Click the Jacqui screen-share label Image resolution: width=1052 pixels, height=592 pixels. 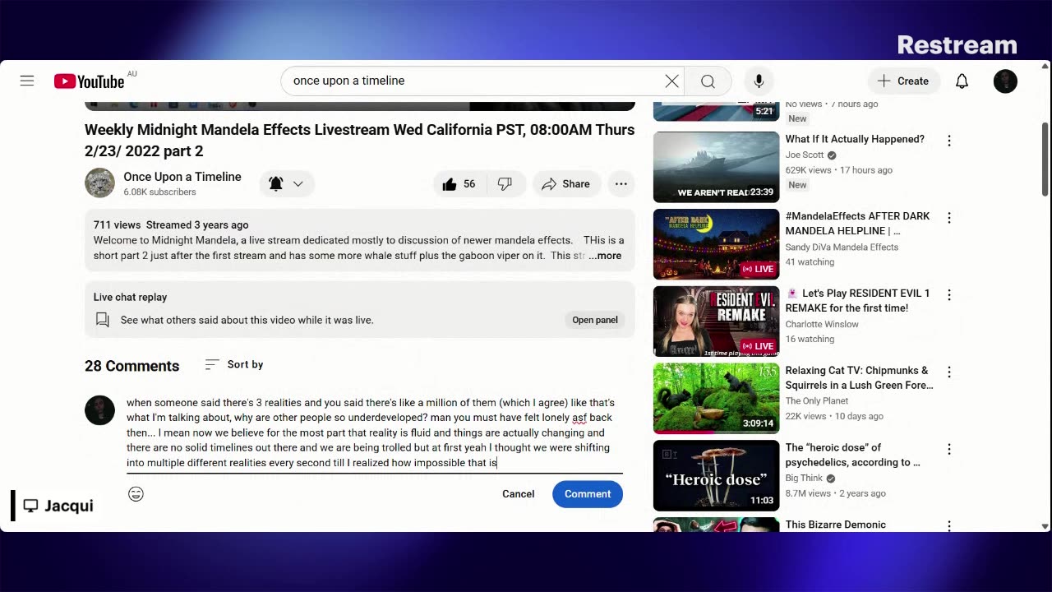point(58,506)
